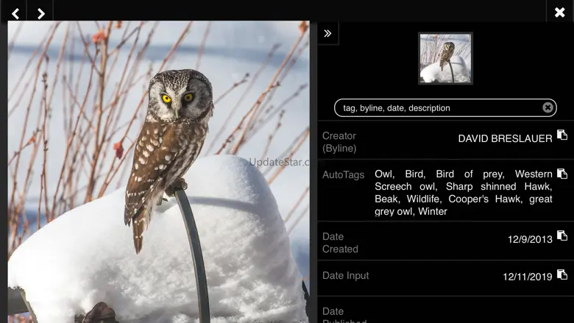Viewport: 574px width, 323px height.
Task: Go to the next image arrow
Action: [x=40, y=13]
